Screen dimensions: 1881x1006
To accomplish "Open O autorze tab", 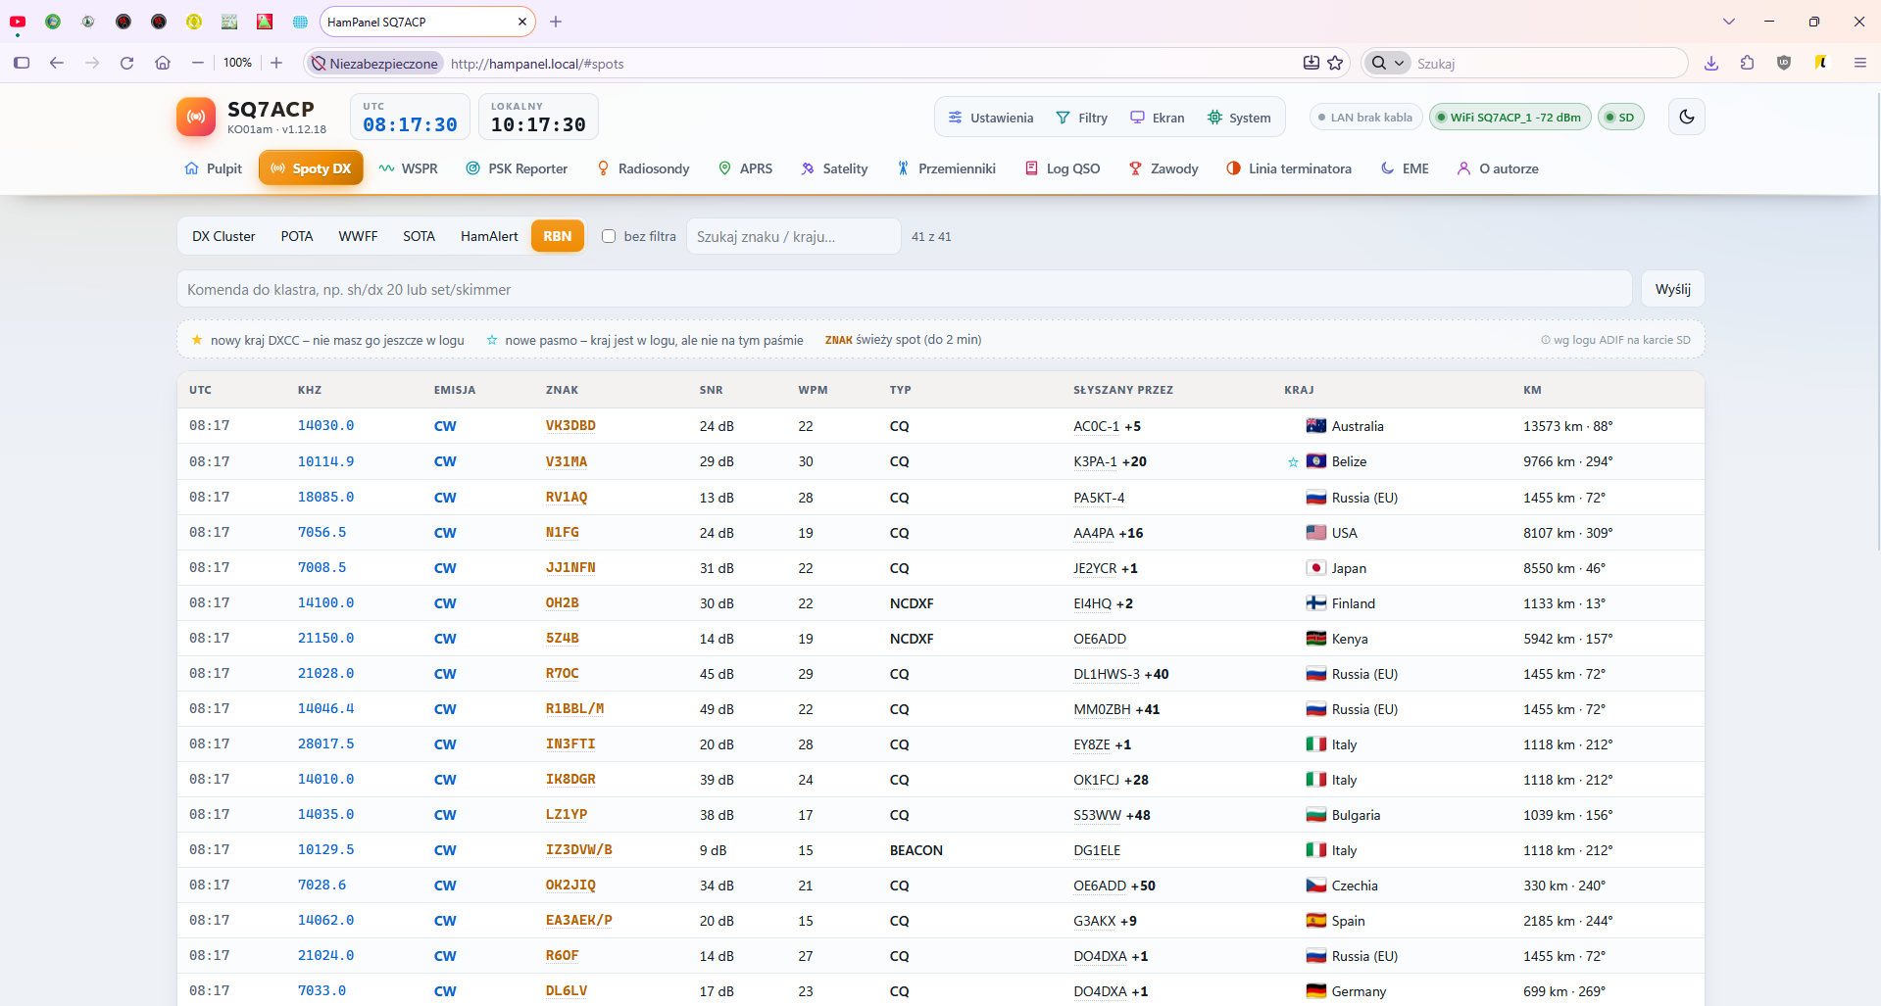I will coord(1498,168).
